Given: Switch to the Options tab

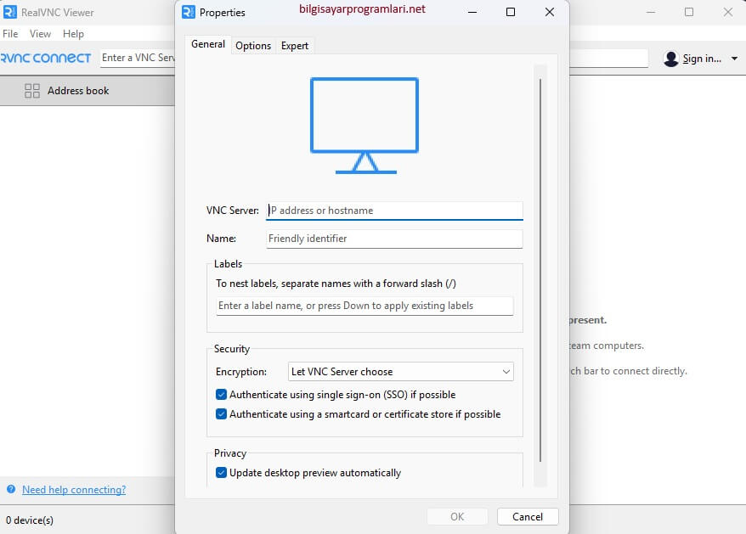Looking at the screenshot, I should pyautogui.click(x=253, y=46).
